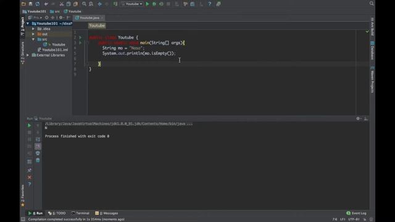The width and height of the screenshot is (395, 222).
Task: Open the Event Log
Action: (x=356, y=213)
